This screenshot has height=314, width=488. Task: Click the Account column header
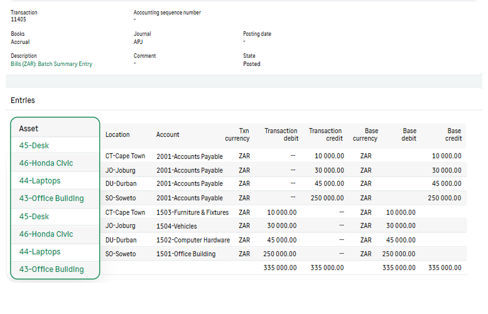[x=168, y=134]
